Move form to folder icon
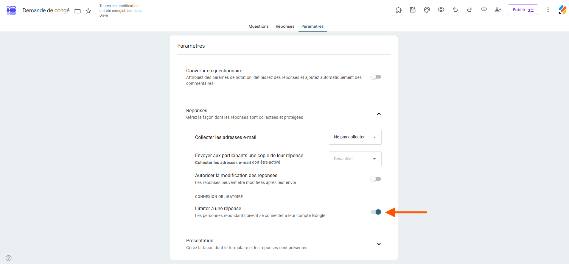 coord(77,11)
